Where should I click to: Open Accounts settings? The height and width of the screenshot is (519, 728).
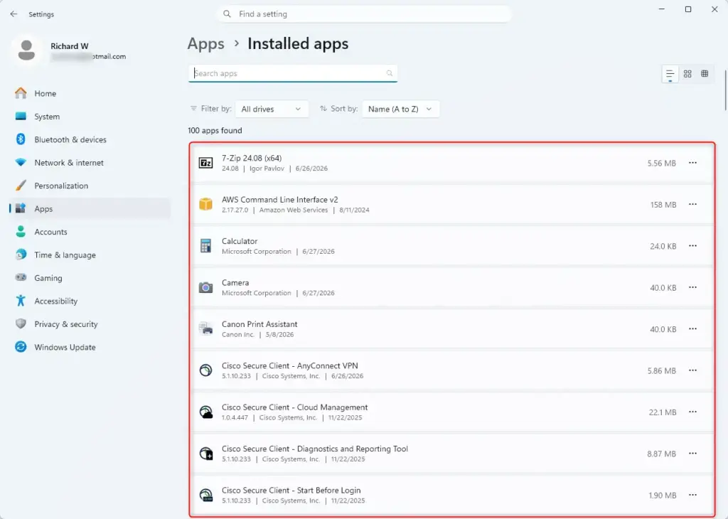[x=90, y=232]
